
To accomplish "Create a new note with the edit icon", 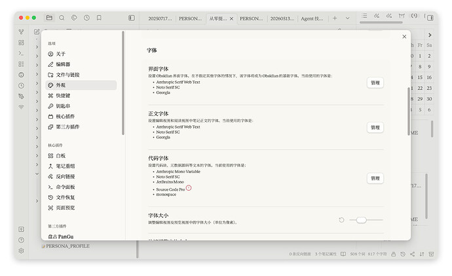I will (37, 31).
